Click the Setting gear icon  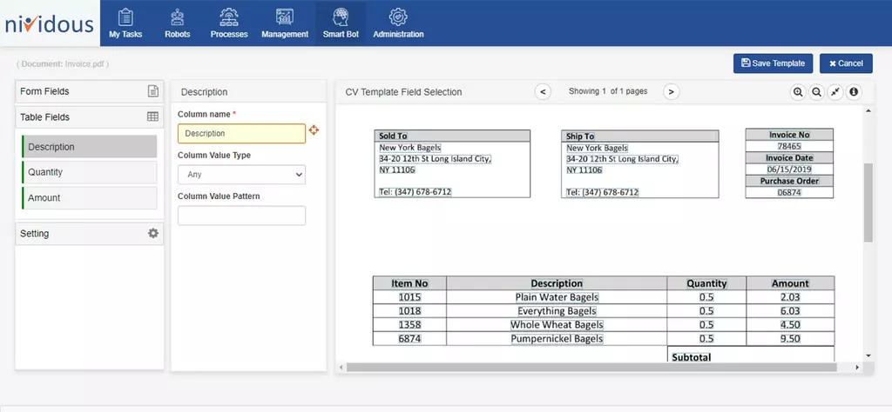click(153, 233)
